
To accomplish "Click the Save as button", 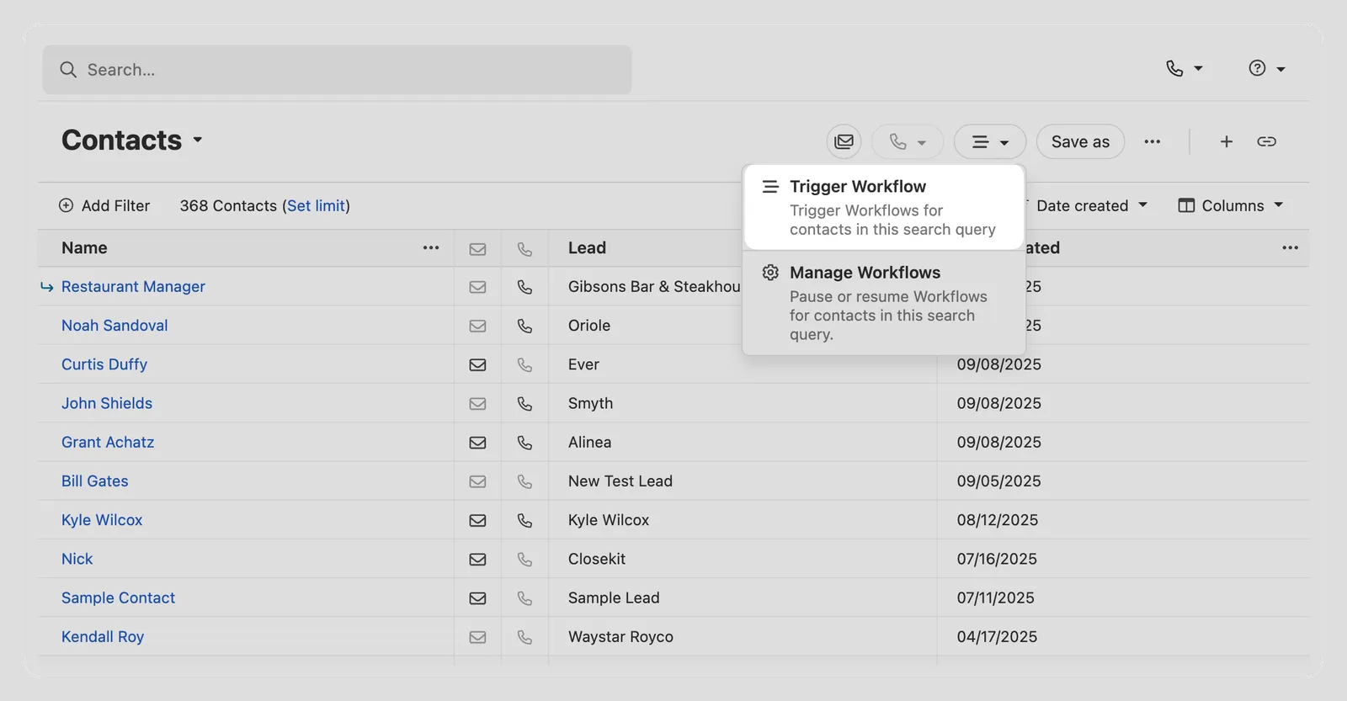I will 1080,141.
